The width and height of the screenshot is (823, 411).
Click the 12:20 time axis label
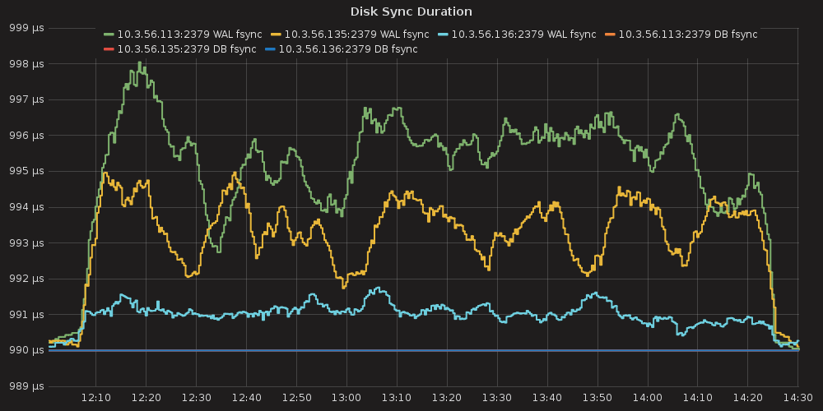(x=146, y=399)
